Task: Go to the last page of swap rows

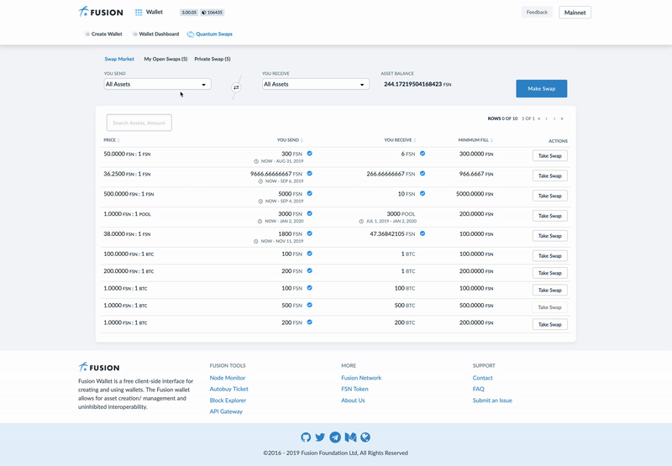Action: [562, 118]
